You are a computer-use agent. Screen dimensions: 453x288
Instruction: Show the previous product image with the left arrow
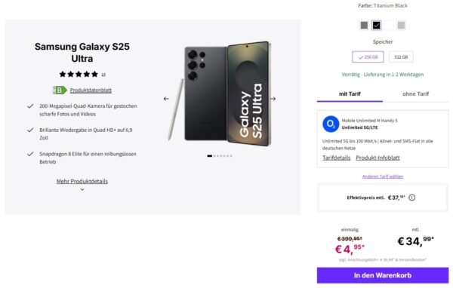166,99
